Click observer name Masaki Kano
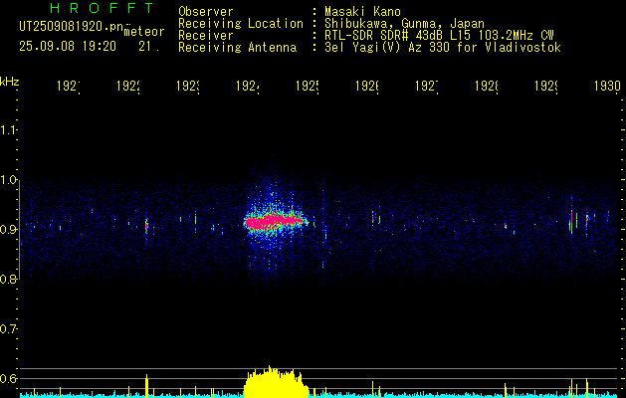The image size is (626, 398). point(363,12)
